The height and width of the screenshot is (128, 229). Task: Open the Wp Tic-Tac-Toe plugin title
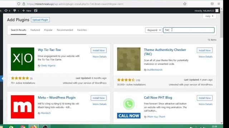tap(49, 50)
